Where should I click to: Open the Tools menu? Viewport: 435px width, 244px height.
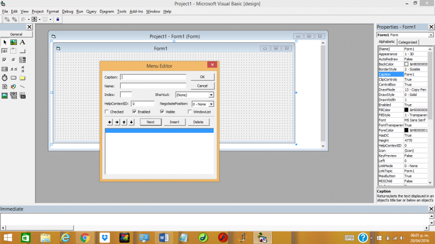(x=121, y=11)
